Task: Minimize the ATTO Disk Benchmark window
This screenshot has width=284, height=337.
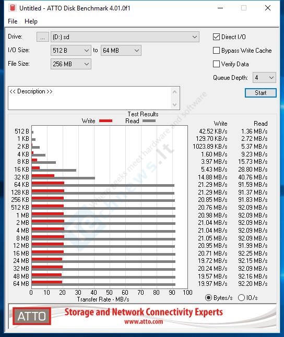Action: pyautogui.click(x=220, y=8)
